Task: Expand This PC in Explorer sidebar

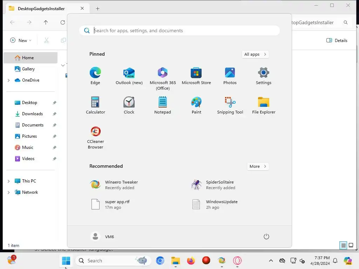Action: [9, 181]
